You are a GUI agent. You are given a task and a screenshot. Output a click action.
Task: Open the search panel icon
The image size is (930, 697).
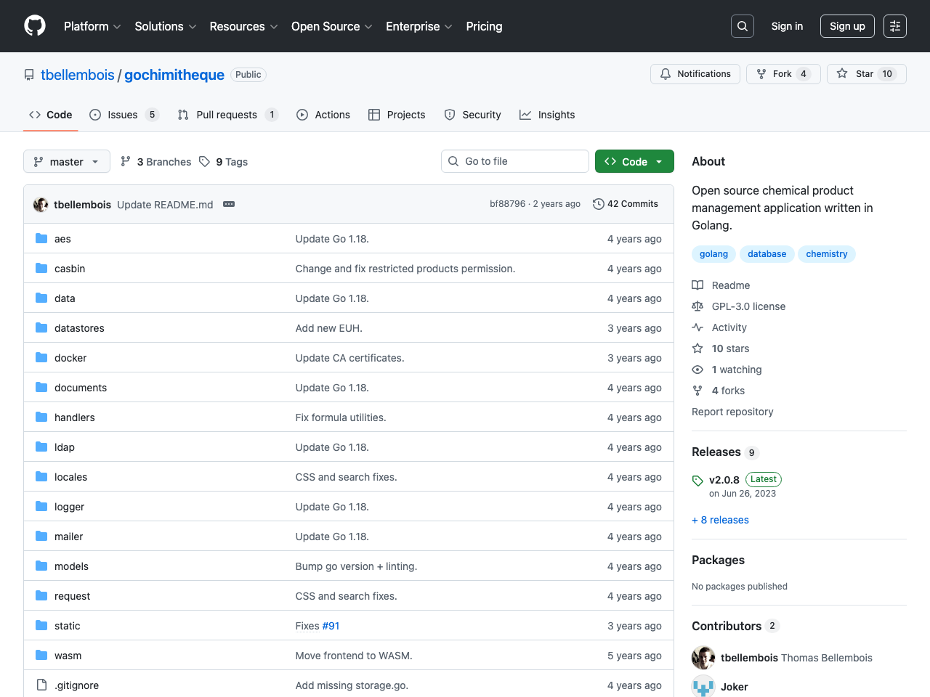[742, 25]
